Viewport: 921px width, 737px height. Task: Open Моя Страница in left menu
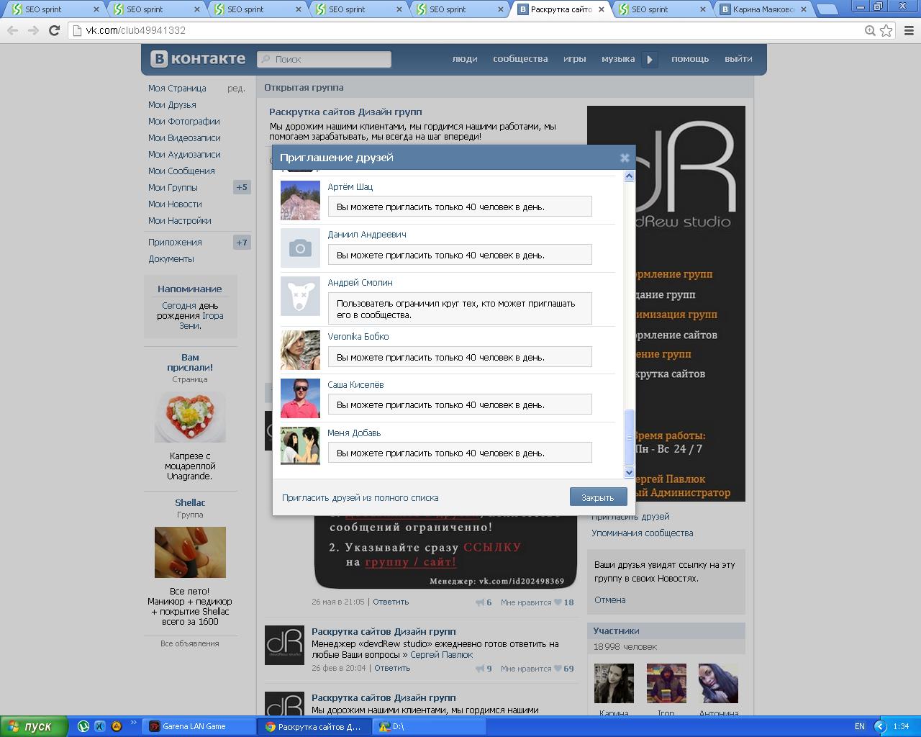(x=177, y=89)
